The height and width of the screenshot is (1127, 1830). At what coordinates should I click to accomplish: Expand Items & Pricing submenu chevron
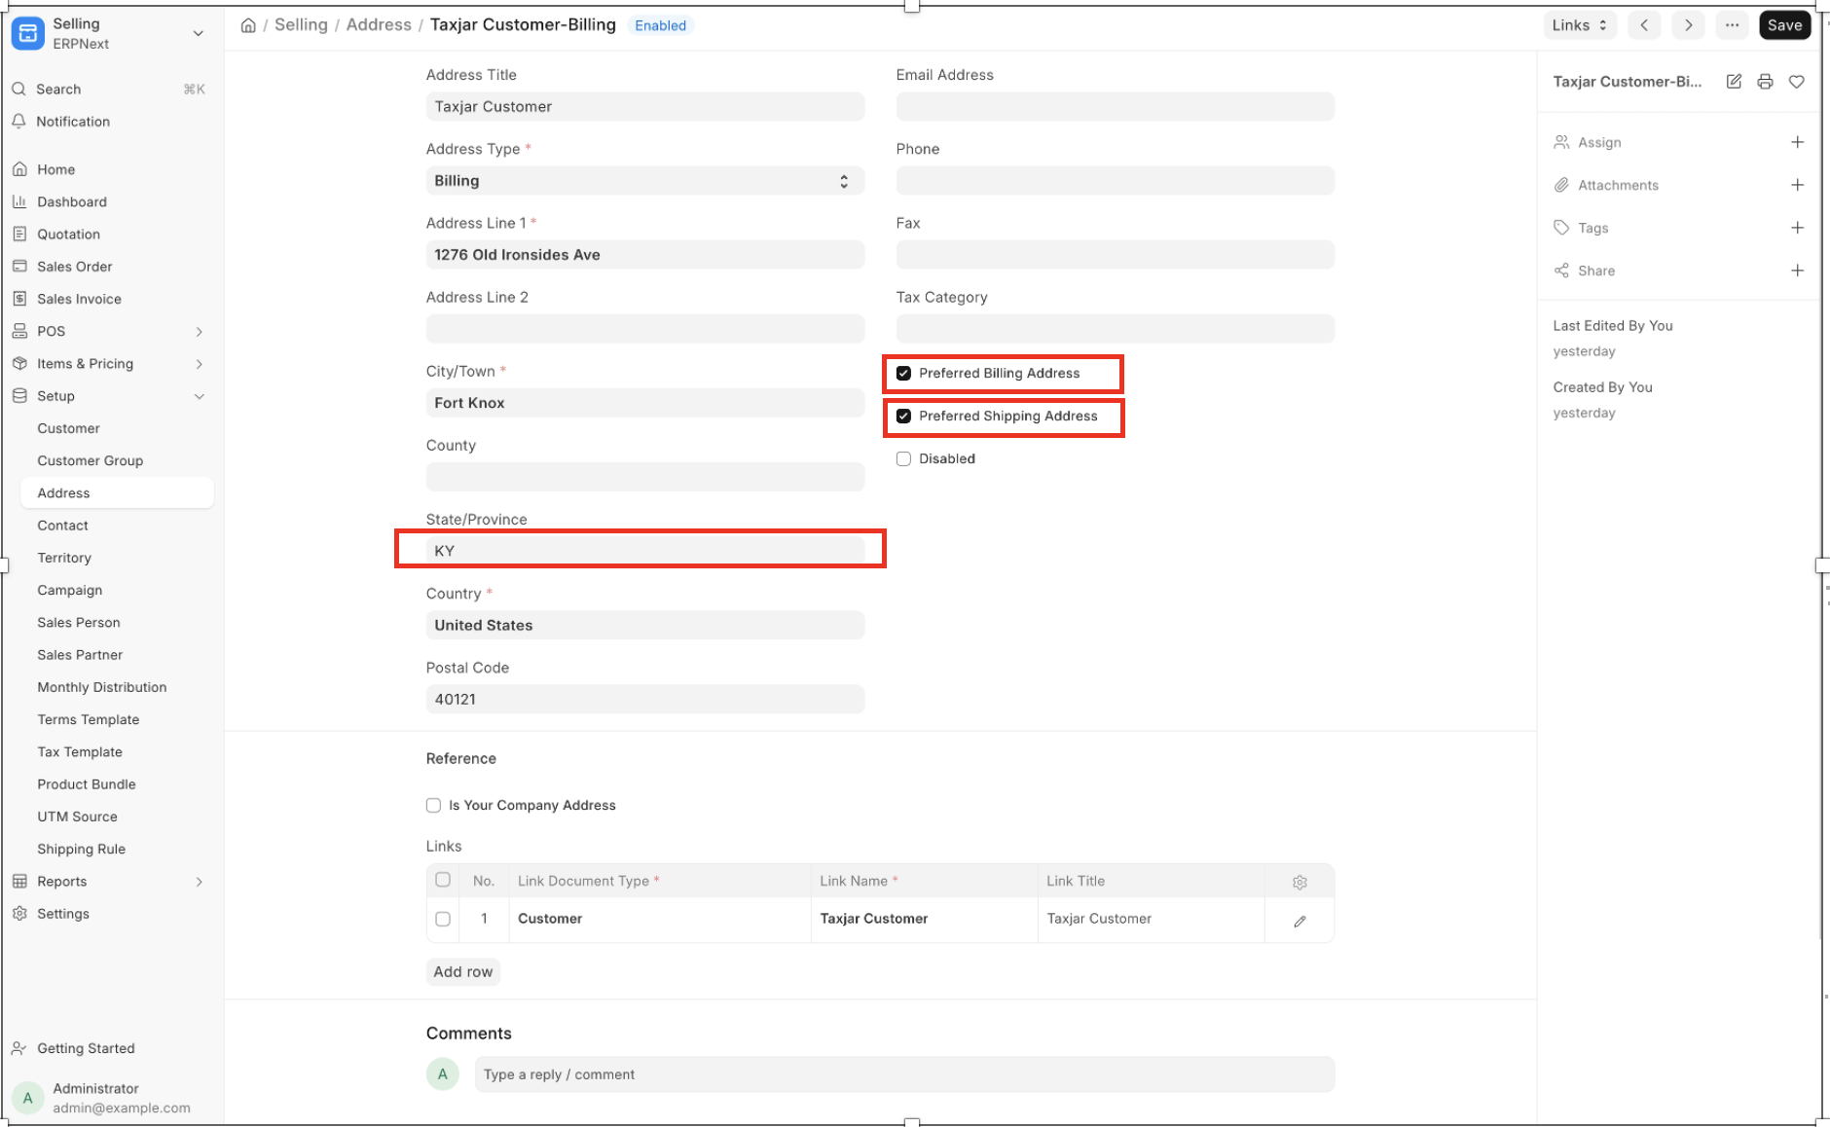tap(199, 363)
